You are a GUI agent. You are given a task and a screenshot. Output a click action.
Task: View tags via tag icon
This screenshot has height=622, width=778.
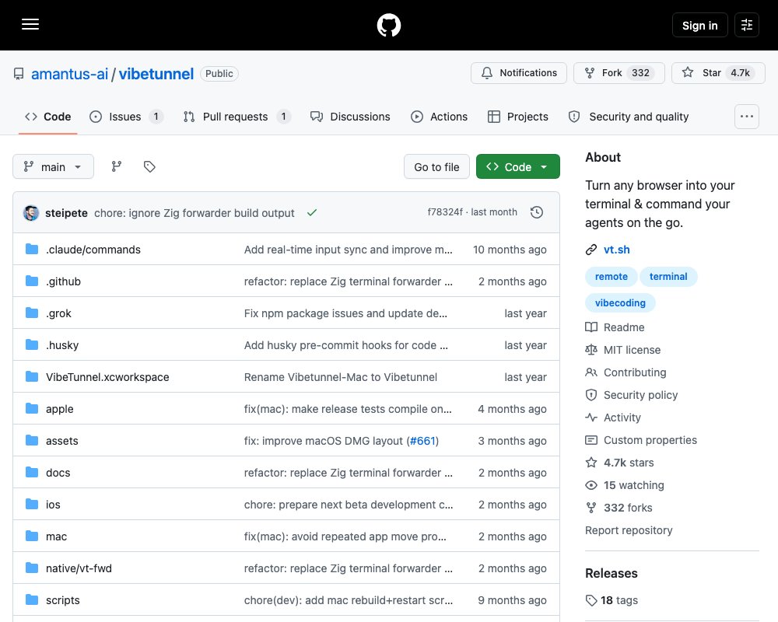tap(149, 166)
